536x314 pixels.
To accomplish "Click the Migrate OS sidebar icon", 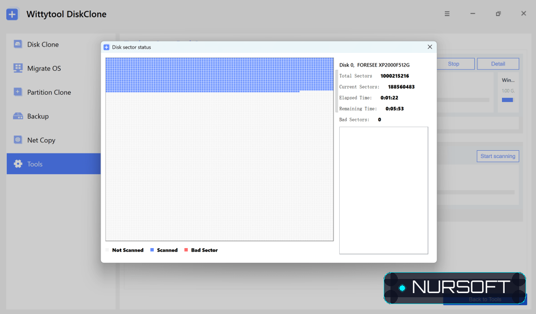I will pos(18,68).
